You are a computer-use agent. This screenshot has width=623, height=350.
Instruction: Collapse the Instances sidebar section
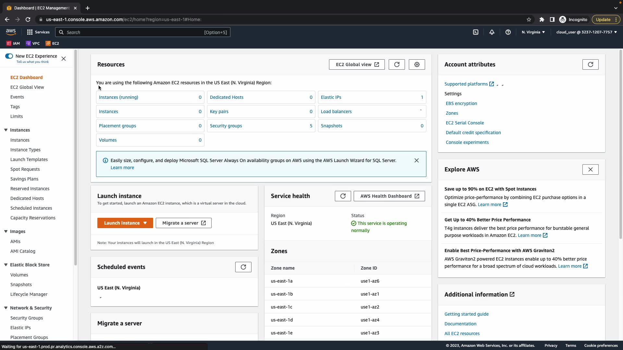(6, 130)
